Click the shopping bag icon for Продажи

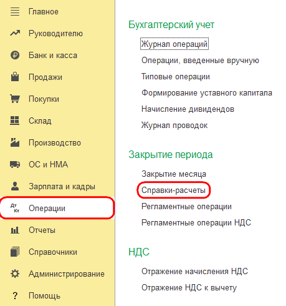pos(15,77)
